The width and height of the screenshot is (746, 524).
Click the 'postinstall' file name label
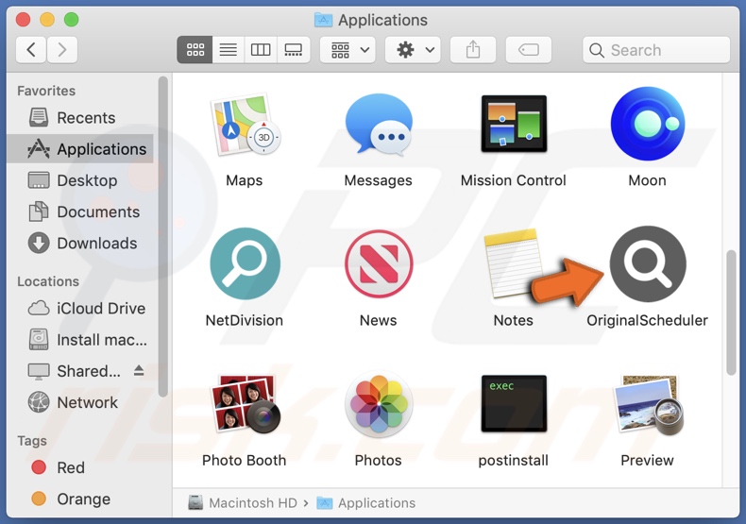pyautogui.click(x=513, y=461)
